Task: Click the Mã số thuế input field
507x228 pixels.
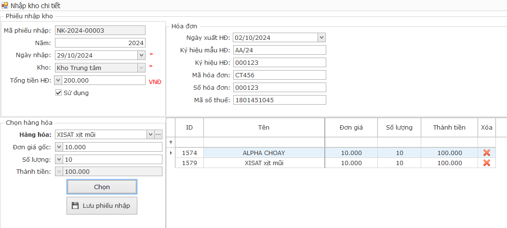Action: (280, 100)
